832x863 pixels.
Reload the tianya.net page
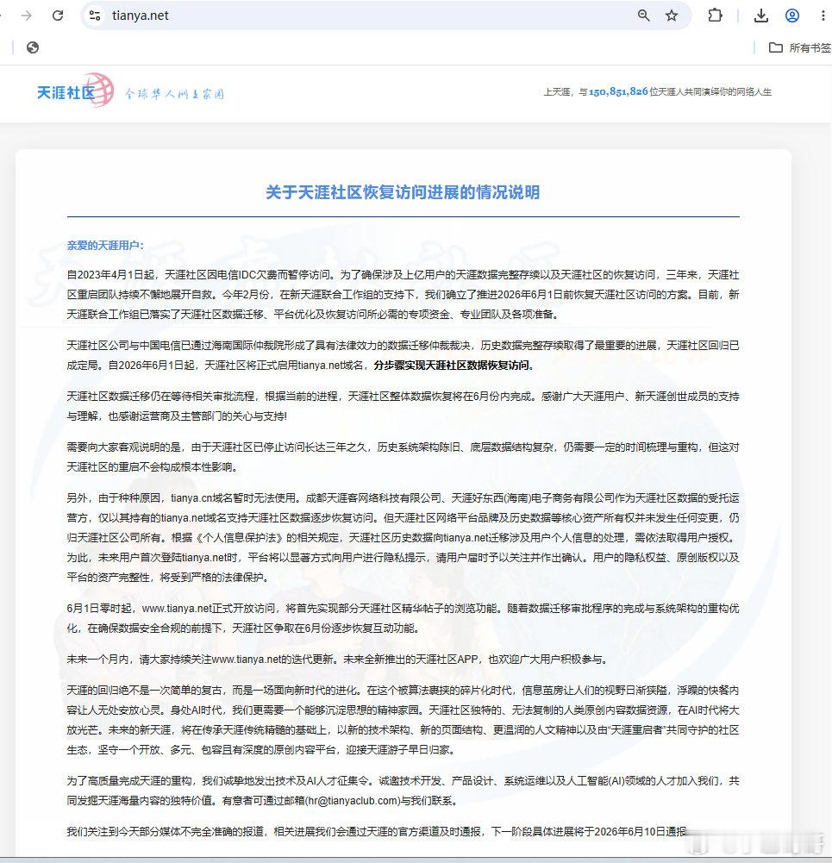58,16
